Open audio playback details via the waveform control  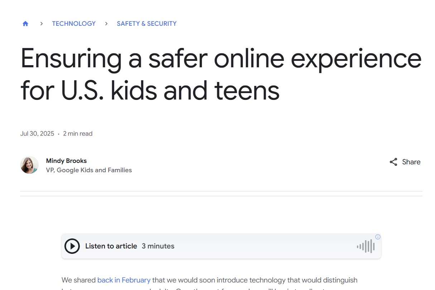coord(365,246)
